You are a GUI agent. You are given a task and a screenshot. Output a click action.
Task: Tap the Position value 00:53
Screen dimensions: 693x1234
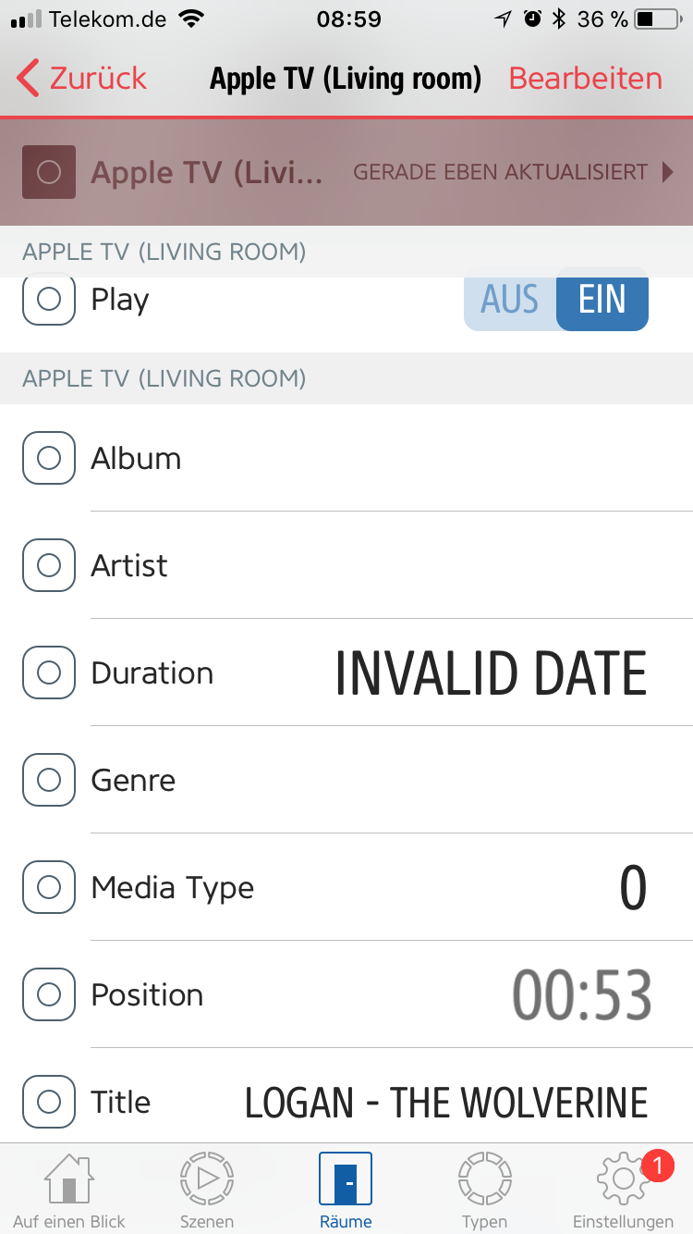[x=582, y=995]
